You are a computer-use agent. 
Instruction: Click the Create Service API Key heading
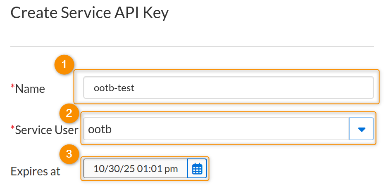coord(89,13)
